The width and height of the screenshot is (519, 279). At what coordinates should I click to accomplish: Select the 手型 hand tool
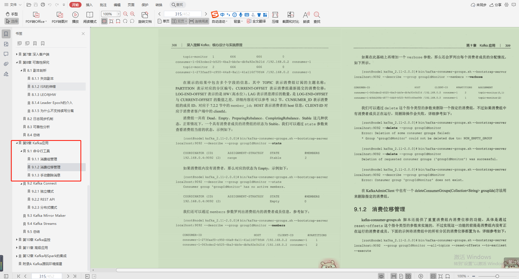[11, 14]
